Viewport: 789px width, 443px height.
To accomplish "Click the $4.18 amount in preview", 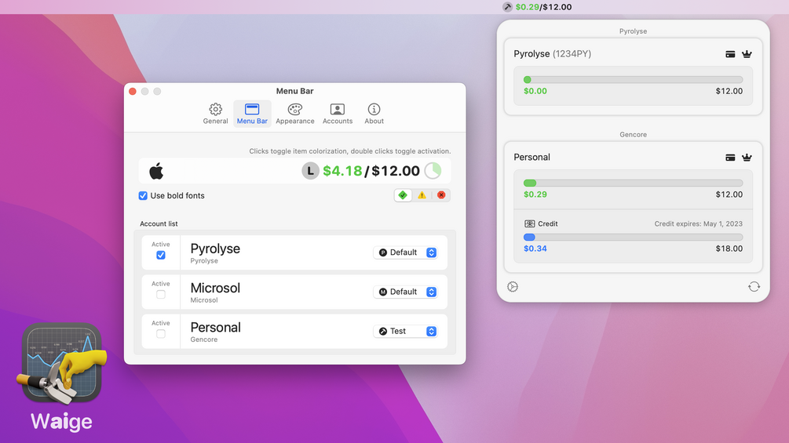I will 342,171.
